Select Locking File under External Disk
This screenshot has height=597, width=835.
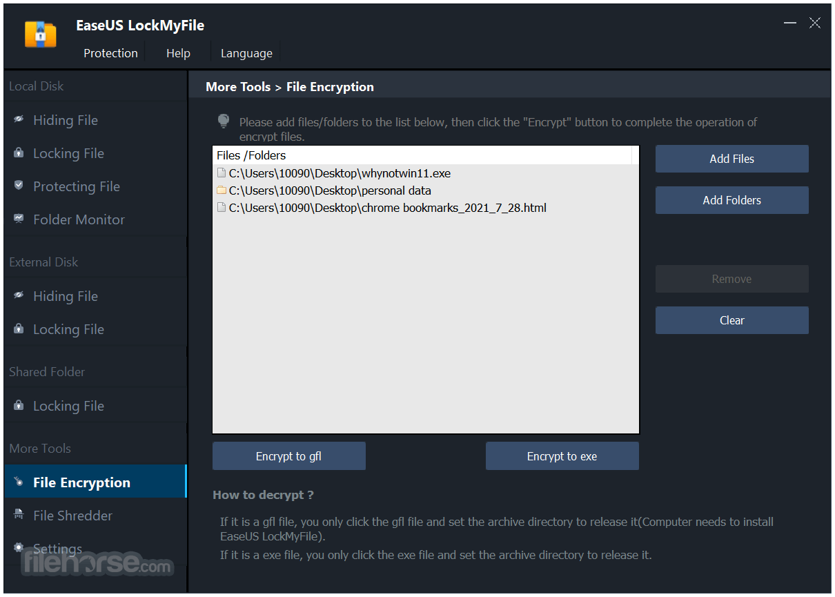(95, 329)
